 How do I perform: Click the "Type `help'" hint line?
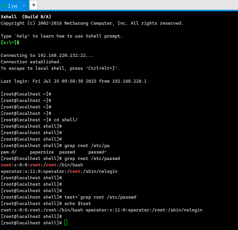point(61,36)
